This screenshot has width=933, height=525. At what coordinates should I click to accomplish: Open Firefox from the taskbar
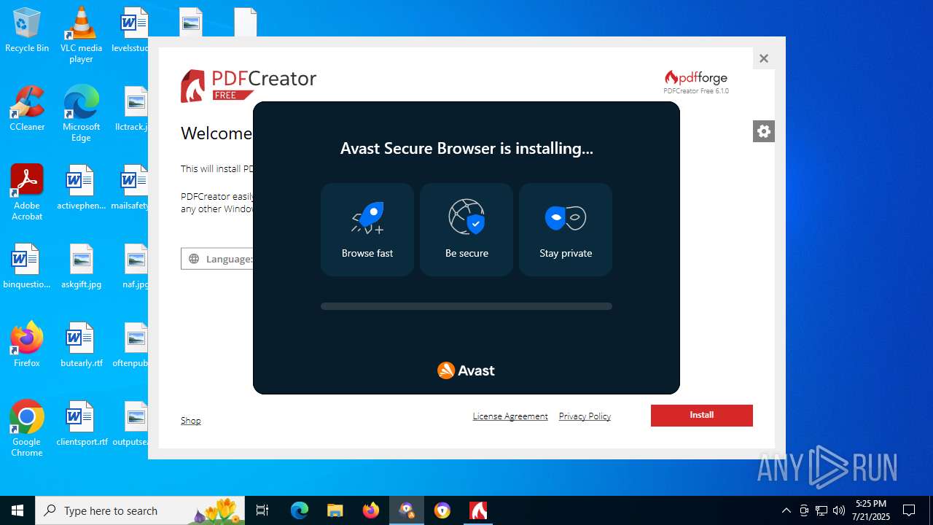tap(371, 510)
